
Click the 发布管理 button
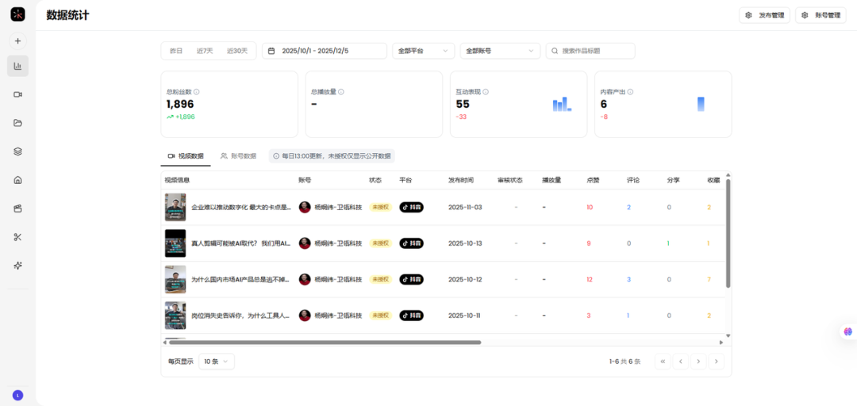[765, 15]
